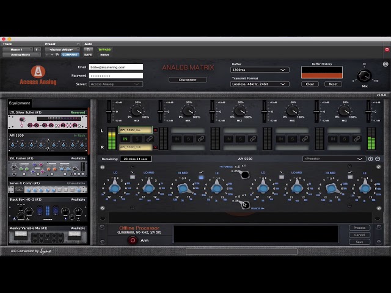Toggle IN button on third slot

228,139
